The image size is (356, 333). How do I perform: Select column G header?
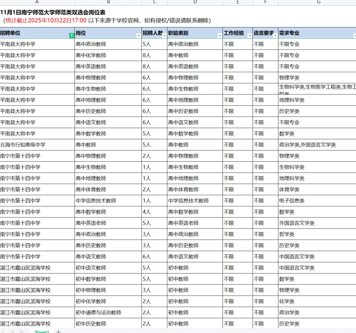[x=319, y=2]
